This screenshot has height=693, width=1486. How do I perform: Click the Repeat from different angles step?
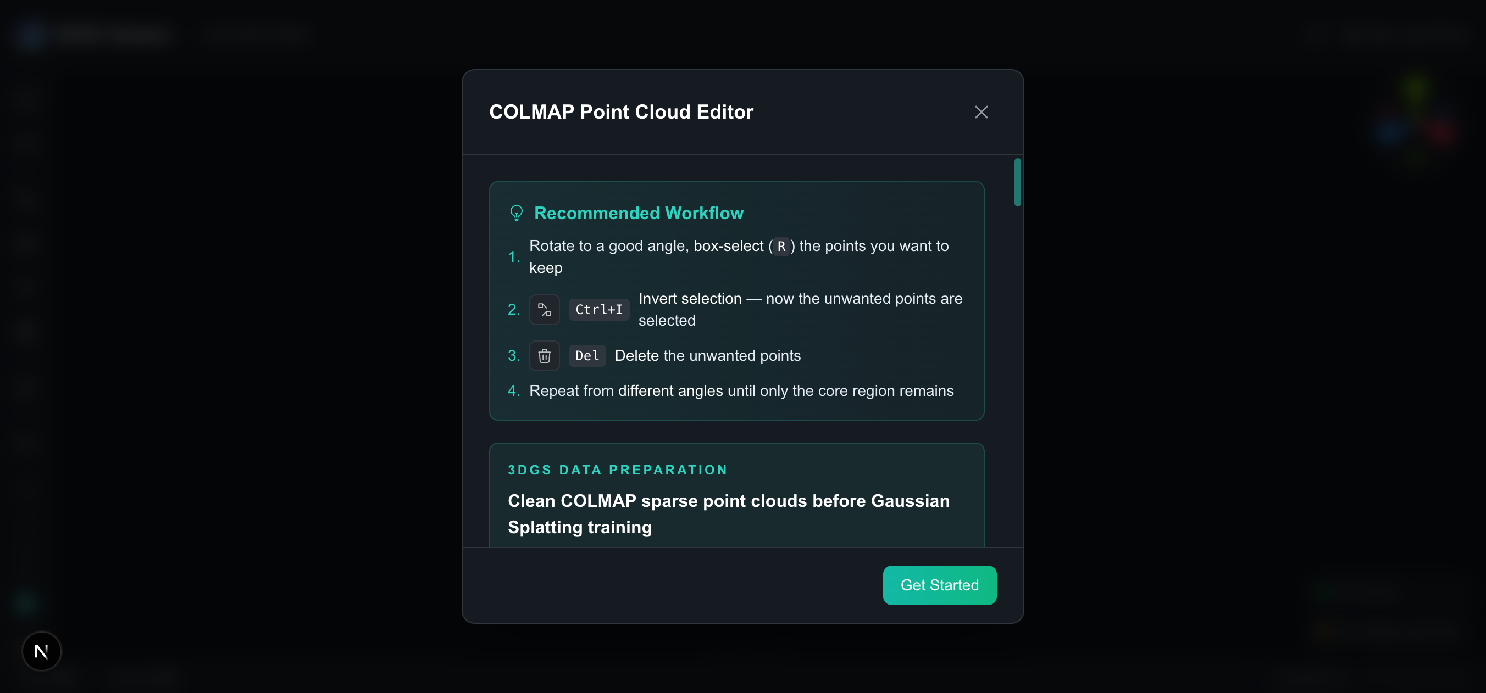tap(741, 391)
